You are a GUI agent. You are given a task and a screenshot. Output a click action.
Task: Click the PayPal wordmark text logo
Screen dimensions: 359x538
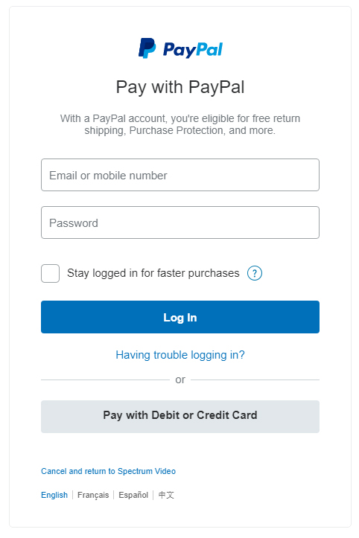193,50
